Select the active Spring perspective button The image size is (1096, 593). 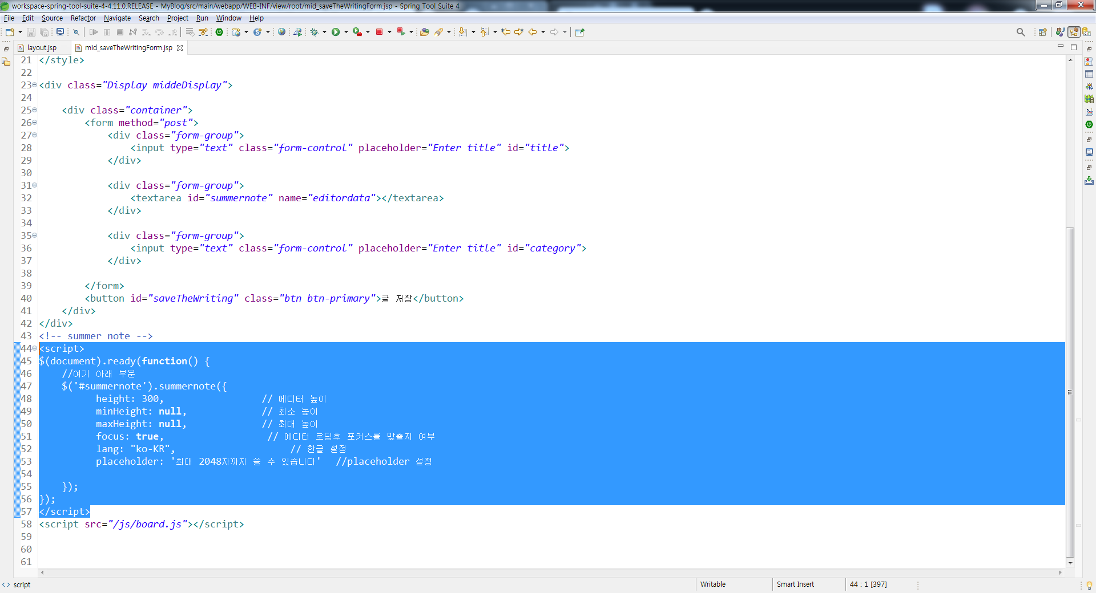pyautogui.click(x=1074, y=32)
